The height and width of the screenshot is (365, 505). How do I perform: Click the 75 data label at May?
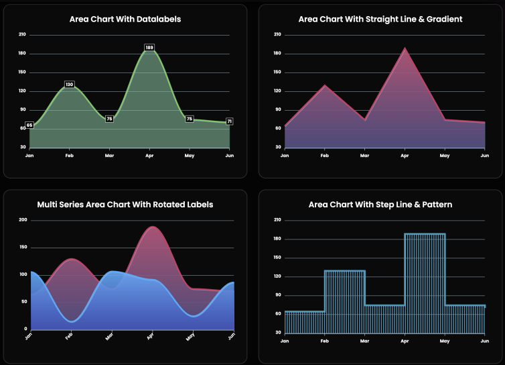[190, 119]
